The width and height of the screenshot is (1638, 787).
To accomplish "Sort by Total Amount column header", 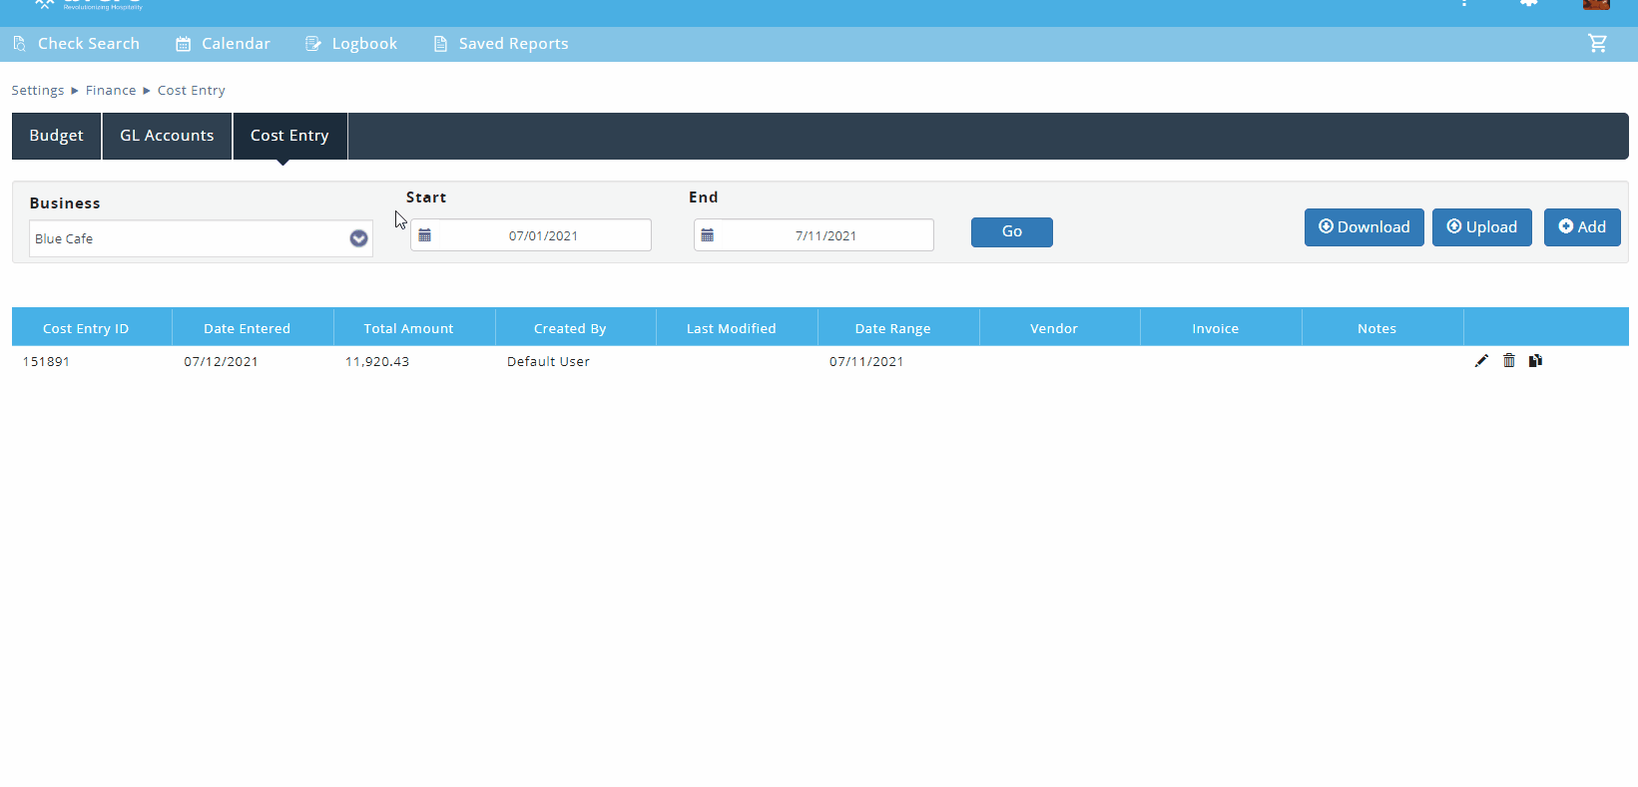I will [x=408, y=328].
